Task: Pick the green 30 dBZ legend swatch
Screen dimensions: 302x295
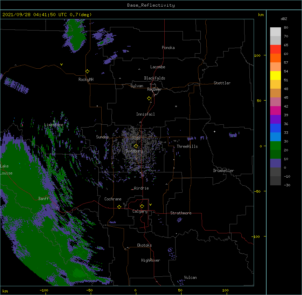Action: coord(275,146)
